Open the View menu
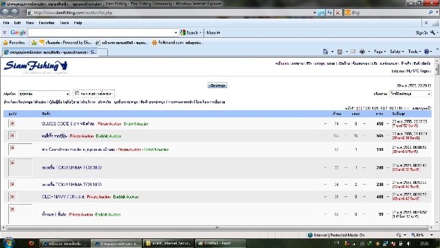 (x=30, y=23)
